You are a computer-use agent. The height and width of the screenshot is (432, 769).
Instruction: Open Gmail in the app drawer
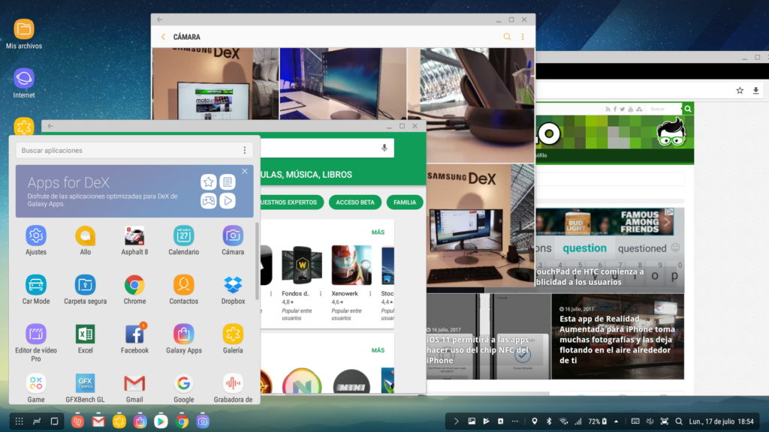pos(134,383)
